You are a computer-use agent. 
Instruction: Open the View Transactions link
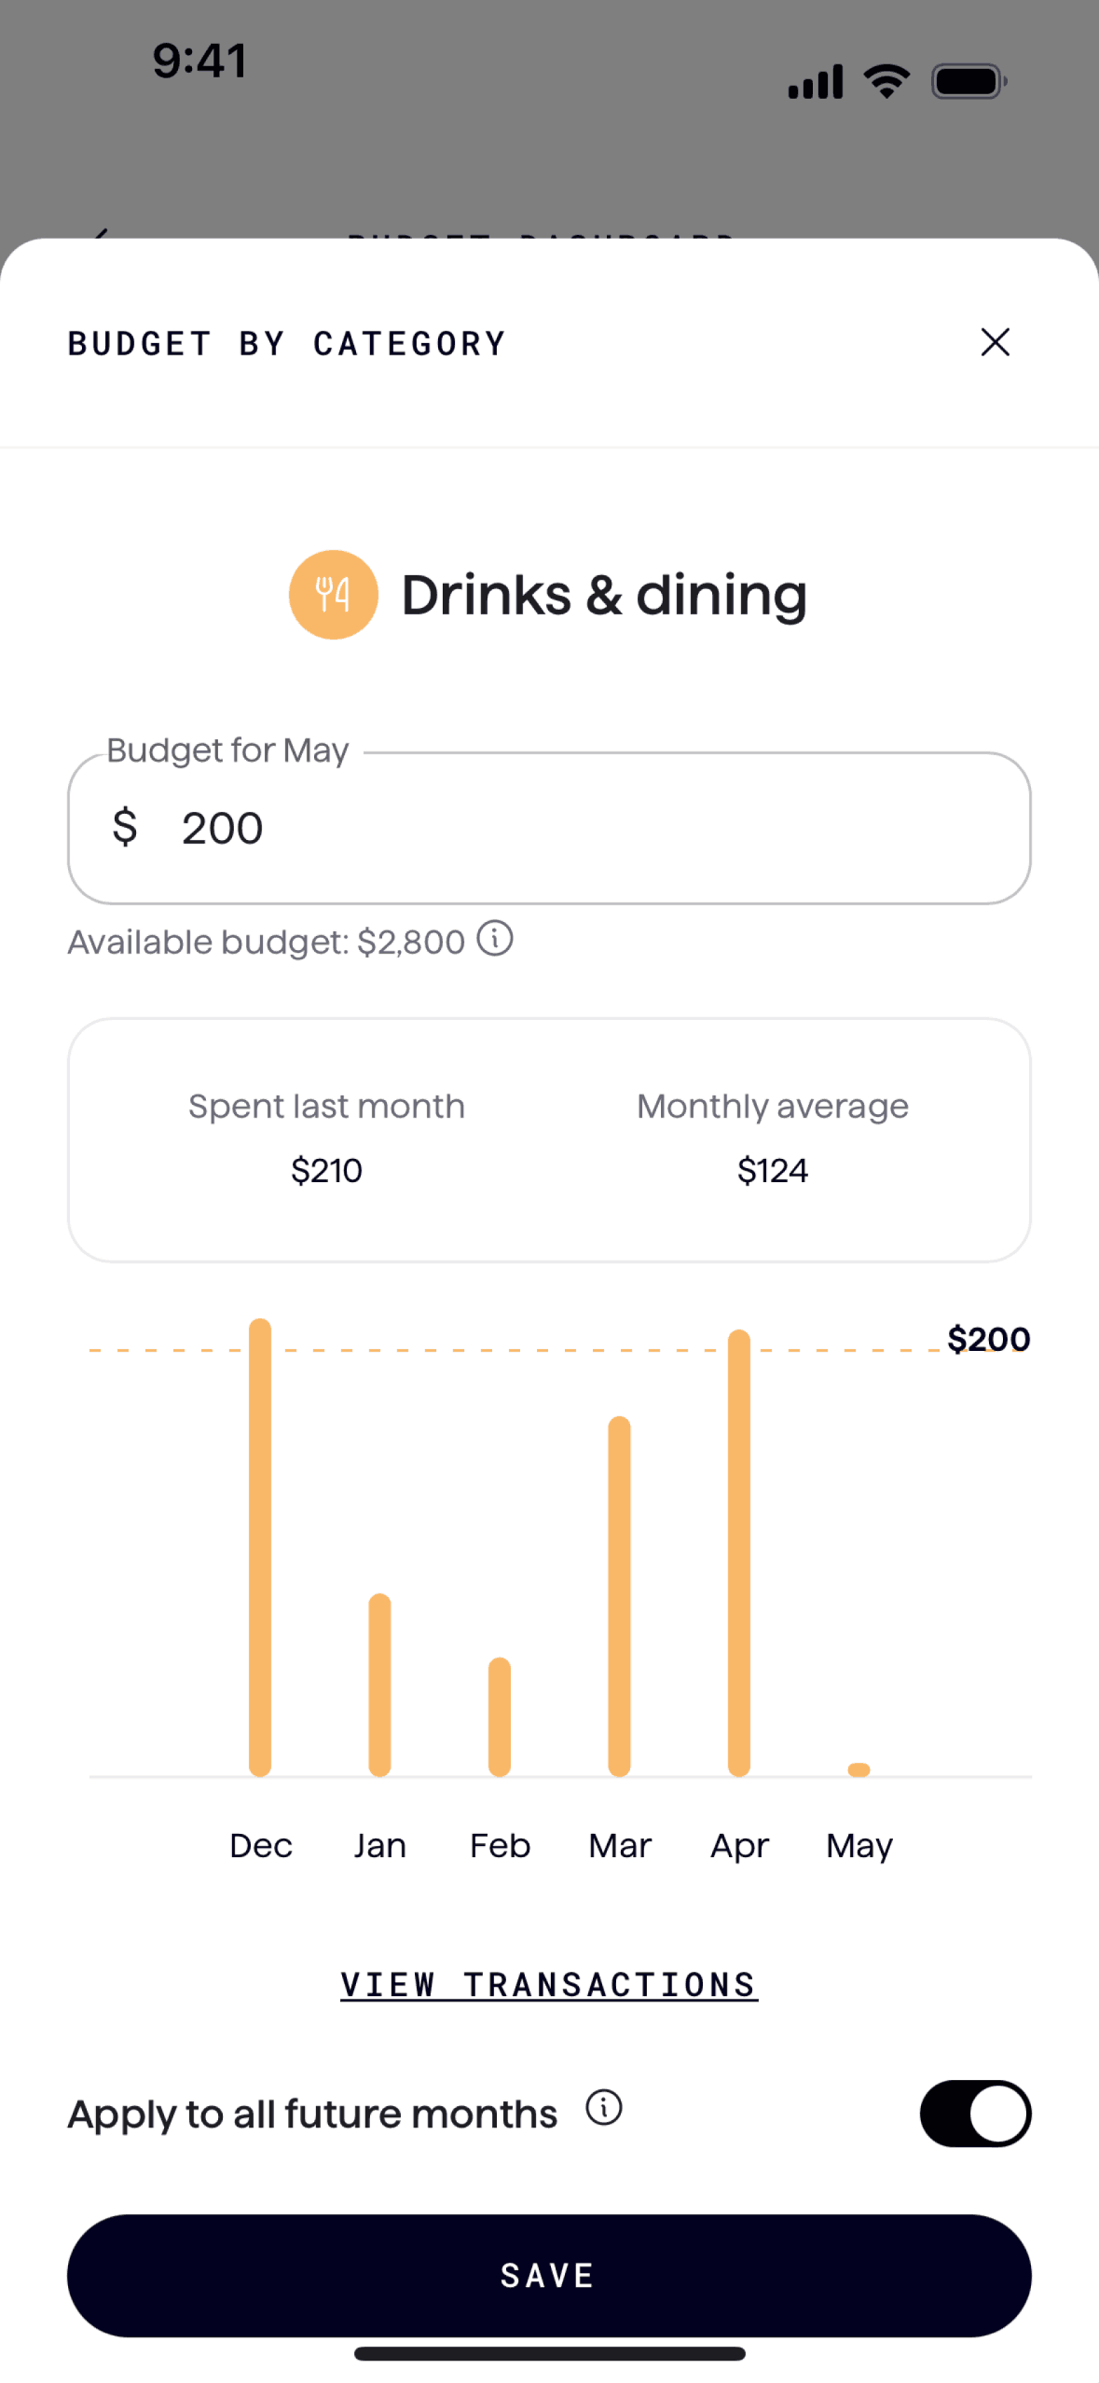(x=549, y=1984)
